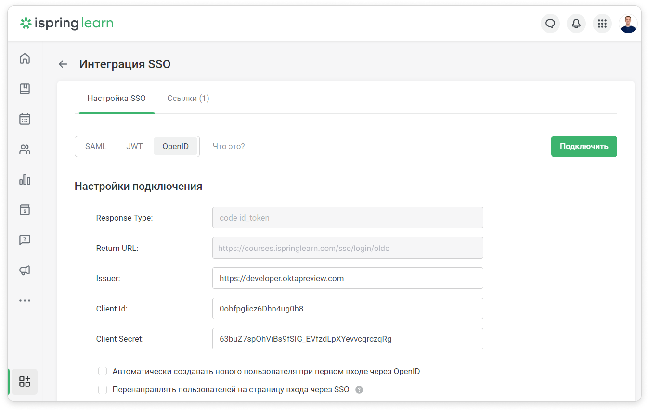Select the SAML protocol option
The width and height of the screenshot is (649, 411).
click(96, 146)
